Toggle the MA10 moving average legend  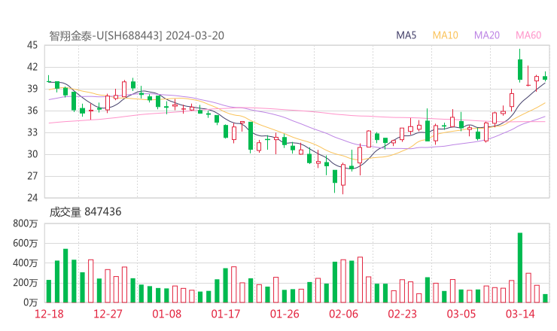pyautogui.click(x=446, y=35)
